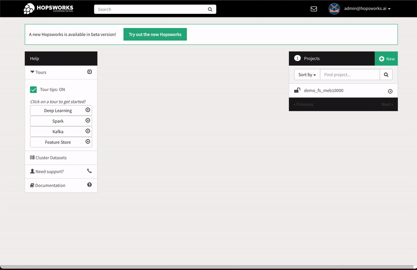Image resolution: width=417 pixels, height=270 pixels.
Task: Click the play icon beside demo_fs_meb10000
Action: [x=390, y=91]
